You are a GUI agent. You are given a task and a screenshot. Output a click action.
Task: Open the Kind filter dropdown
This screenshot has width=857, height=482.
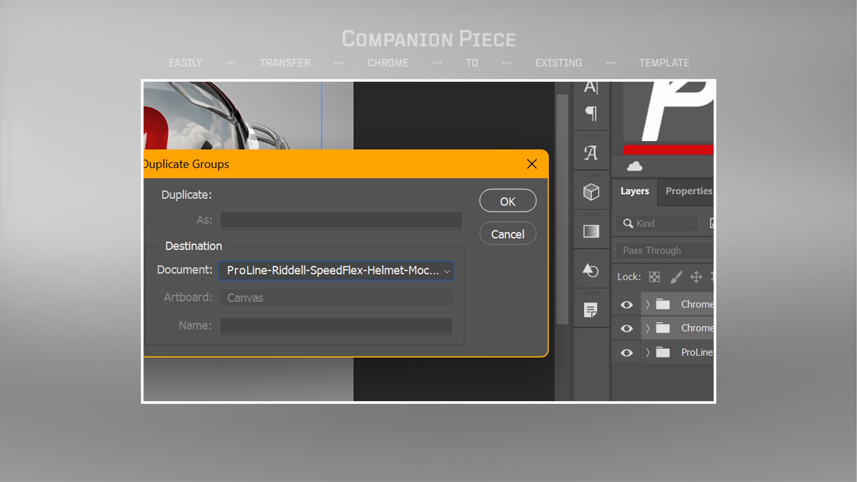(657, 223)
